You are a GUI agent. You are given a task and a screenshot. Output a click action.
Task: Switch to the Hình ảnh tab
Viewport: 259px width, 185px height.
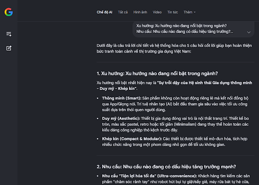tap(140, 12)
